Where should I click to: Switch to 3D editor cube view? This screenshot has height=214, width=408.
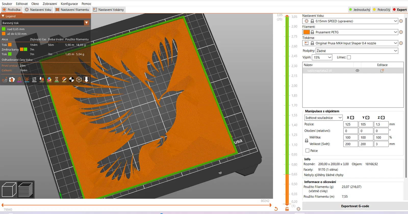coord(9,190)
